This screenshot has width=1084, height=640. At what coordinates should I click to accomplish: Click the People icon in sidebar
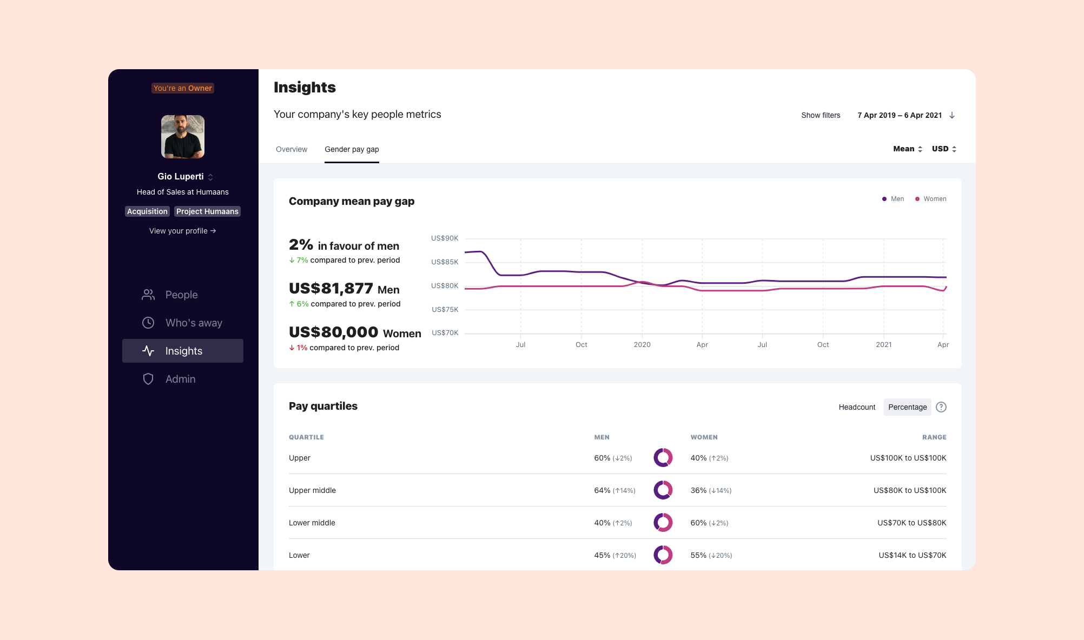coord(148,295)
